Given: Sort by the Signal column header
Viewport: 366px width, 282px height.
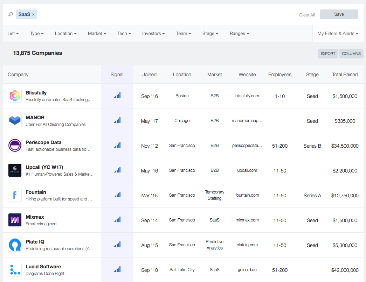Looking at the screenshot, I should [117, 75].
